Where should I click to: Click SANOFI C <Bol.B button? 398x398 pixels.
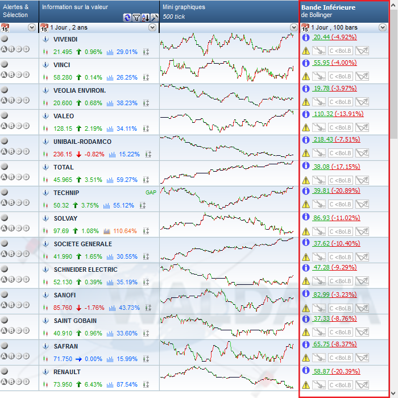(x=341, y=308)
